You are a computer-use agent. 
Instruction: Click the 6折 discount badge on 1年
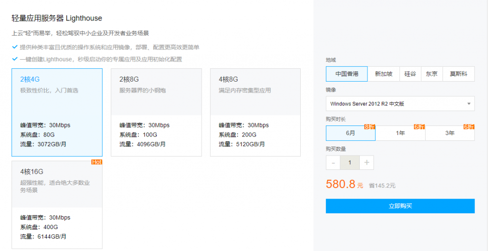pyautogui.click(x=419, y=127)
